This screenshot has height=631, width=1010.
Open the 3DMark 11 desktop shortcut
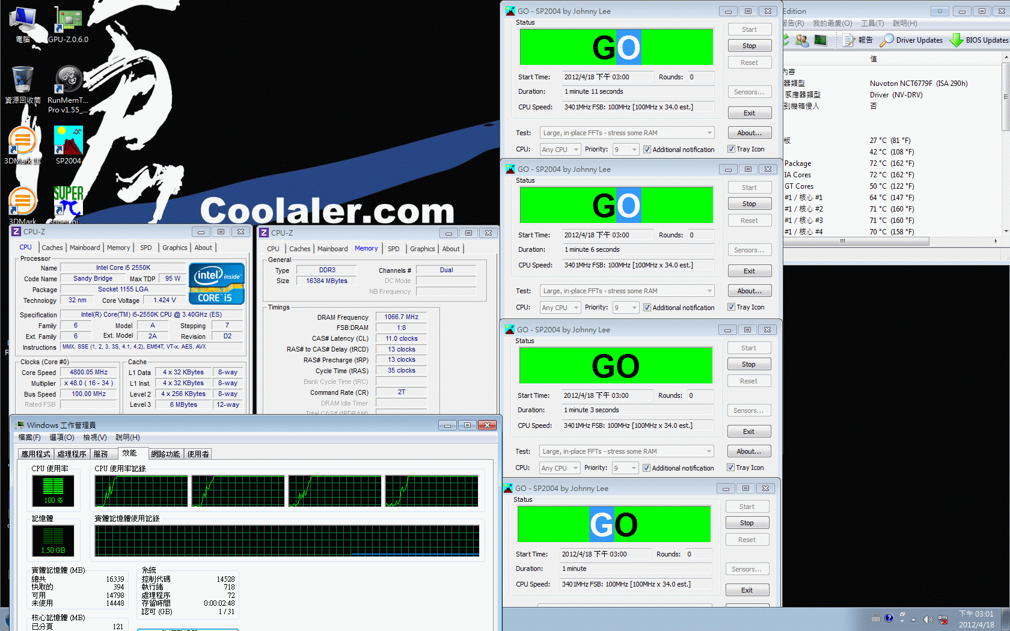click(23, 145)
